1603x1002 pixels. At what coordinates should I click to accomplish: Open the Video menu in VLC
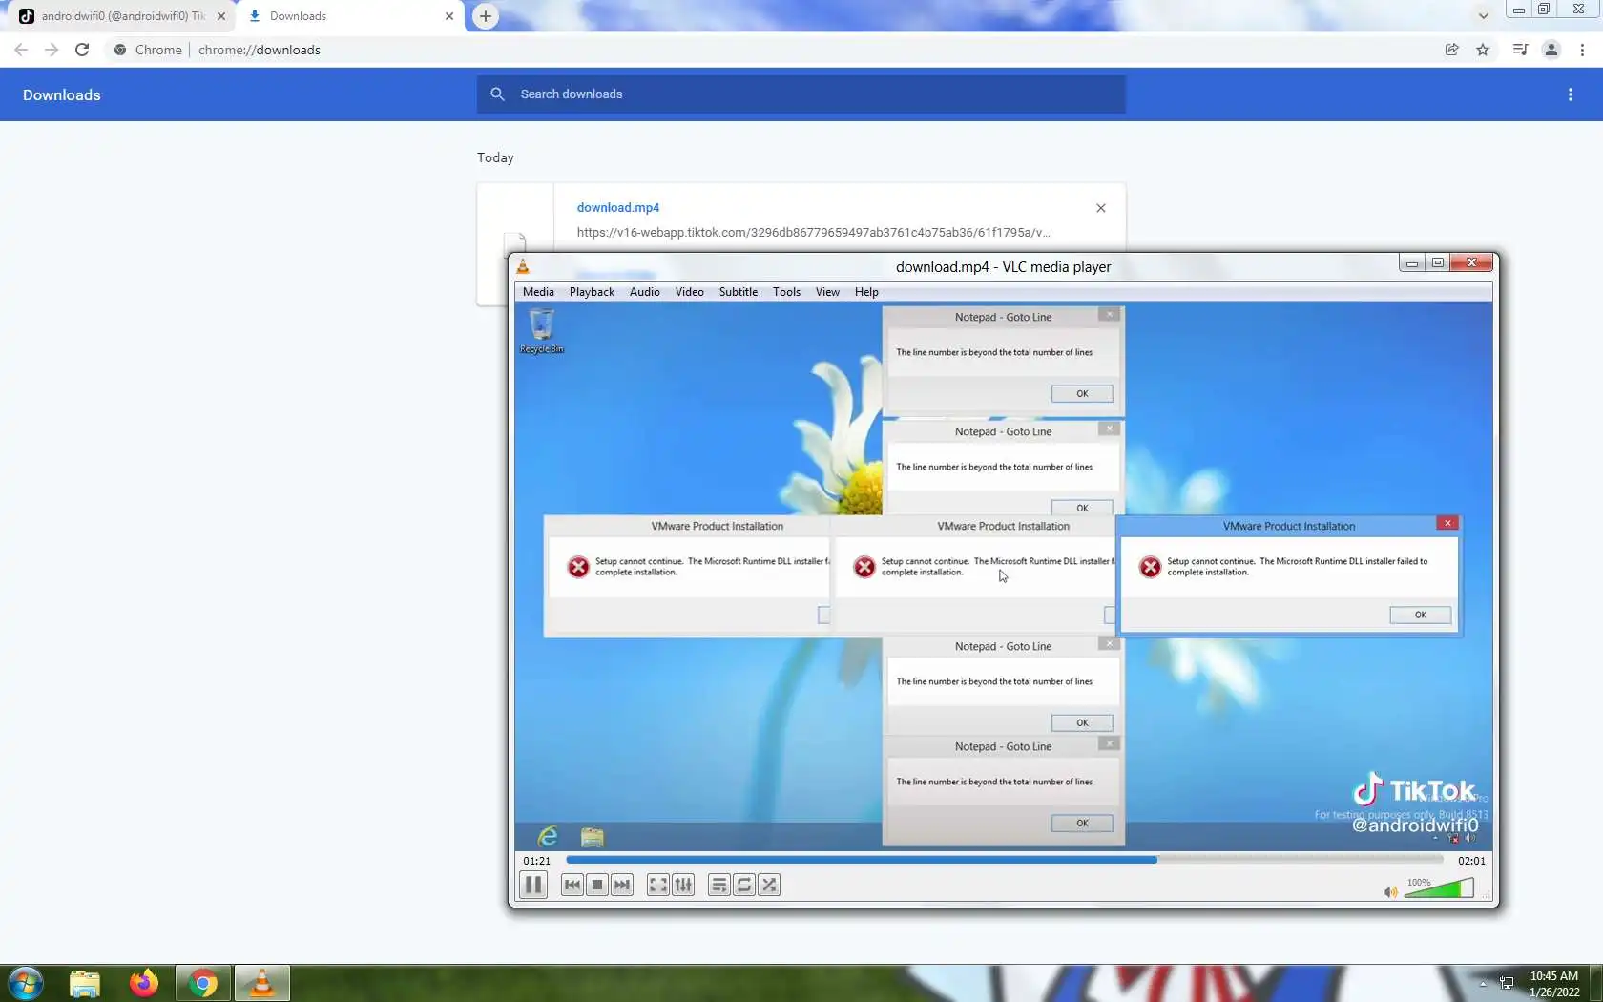tap(689, 292)
